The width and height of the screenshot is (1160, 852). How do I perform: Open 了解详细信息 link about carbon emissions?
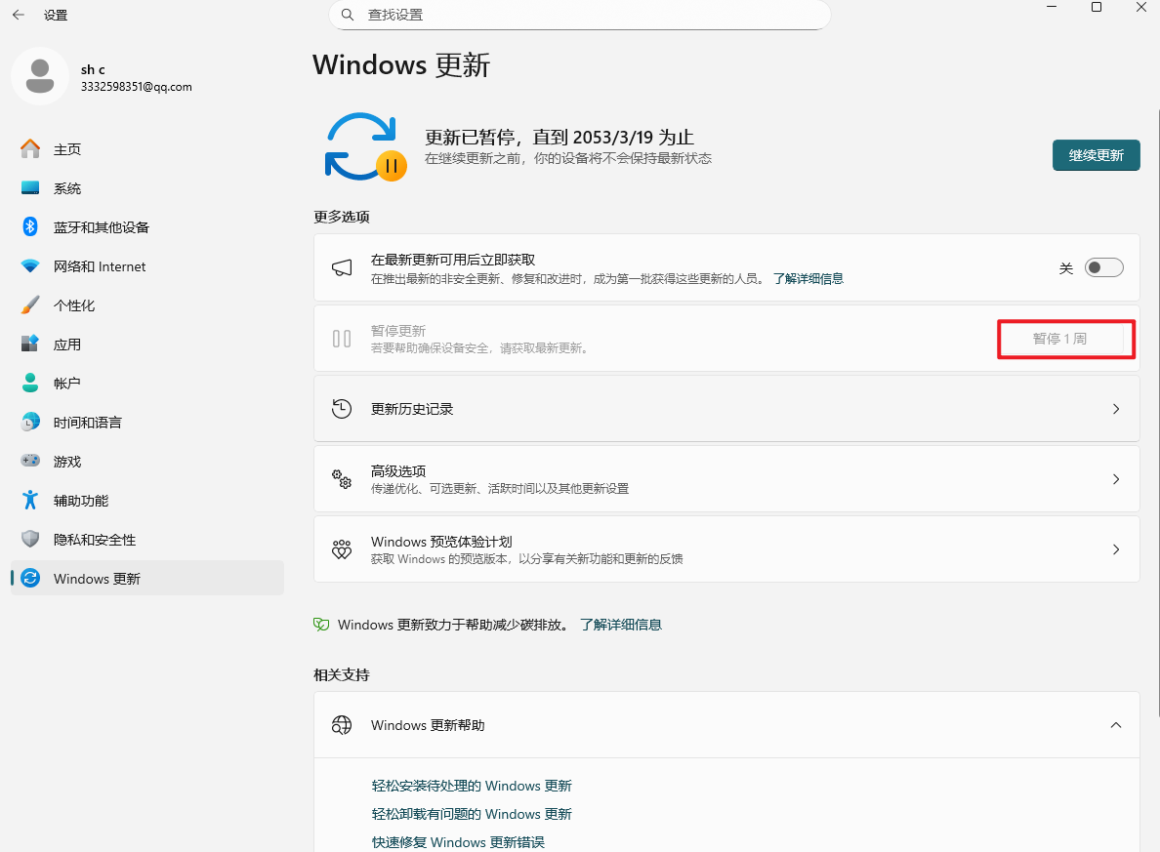click(621, 625)
